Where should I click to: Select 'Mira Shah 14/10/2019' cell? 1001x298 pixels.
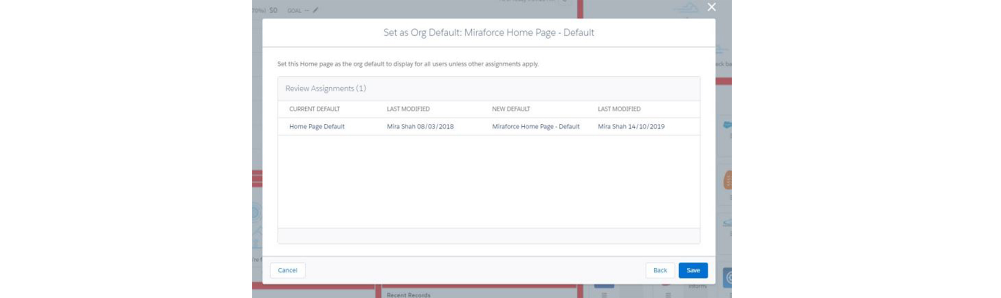coord(631,126)
